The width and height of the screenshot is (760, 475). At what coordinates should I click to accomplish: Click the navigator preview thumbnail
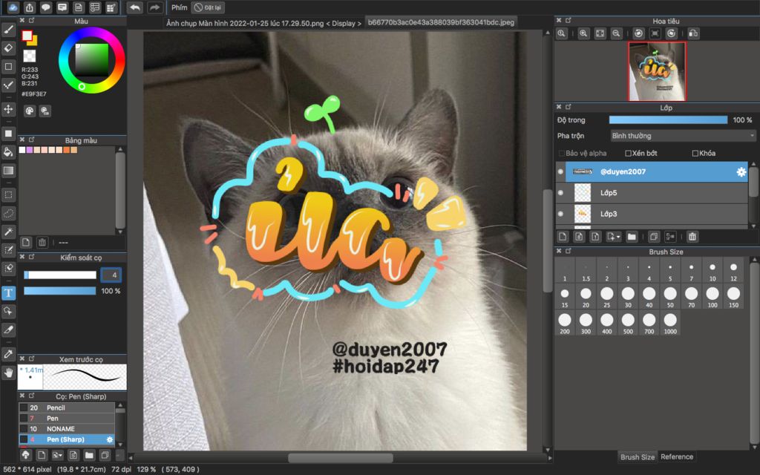coord(658,71)
